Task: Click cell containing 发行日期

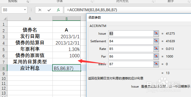Action: tap(30, 36)
